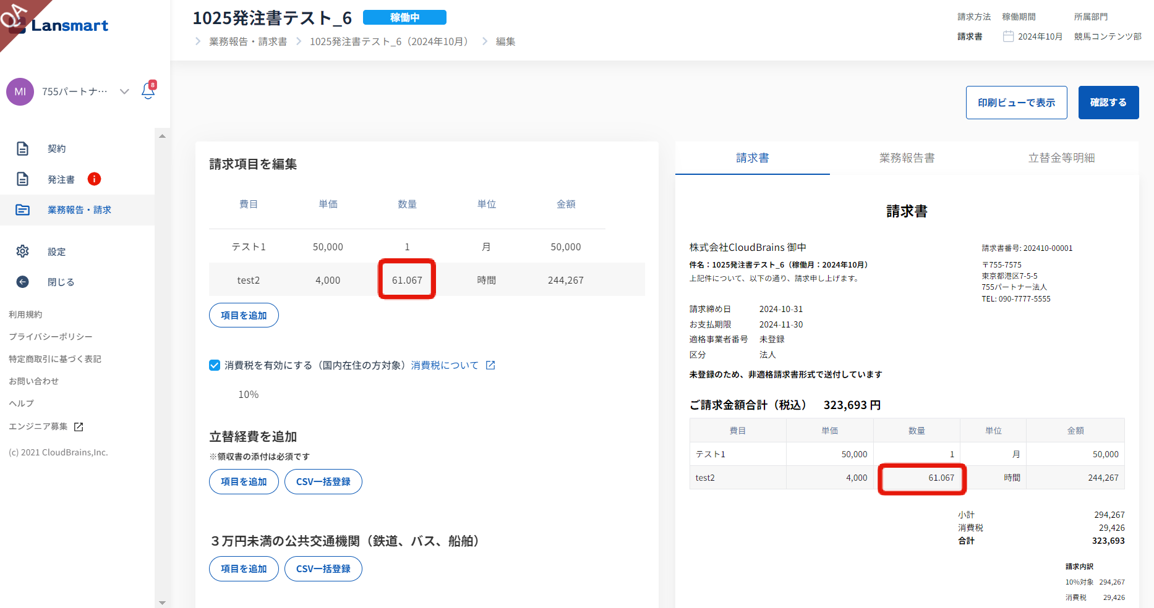Uncheck the 消費税を有効にする checkbox
The image size is (1154, 608).
215,365
